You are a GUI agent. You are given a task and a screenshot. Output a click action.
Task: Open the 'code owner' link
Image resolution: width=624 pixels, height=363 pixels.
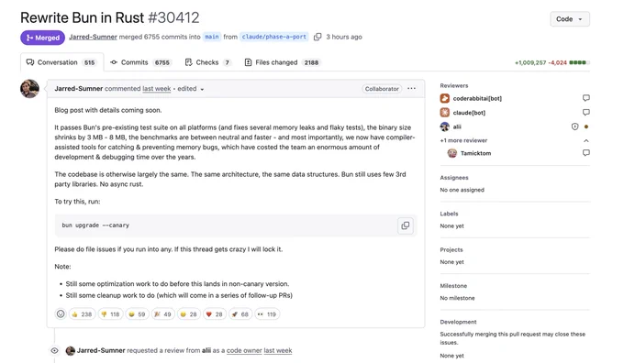coord(244,350)
